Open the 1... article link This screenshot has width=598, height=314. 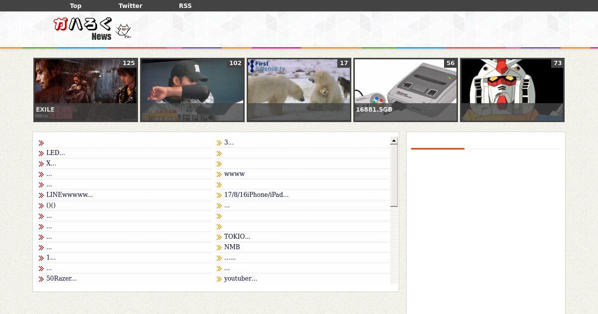pyautogui.click(x=51, y=258)
